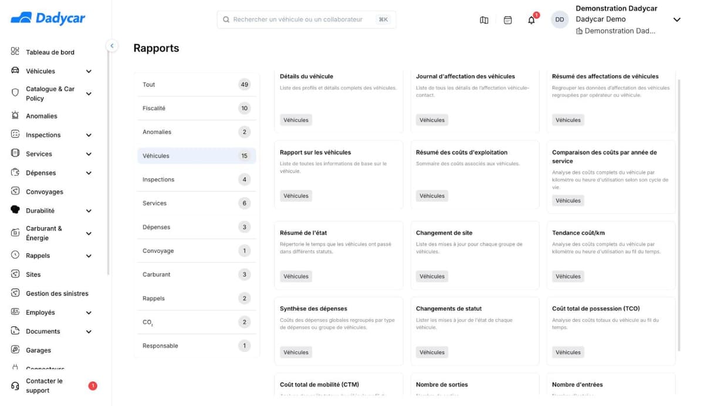704x406 pixels.
Task: Expand Carburant & Énergie sidebar chevron
Action: [89, 234]
